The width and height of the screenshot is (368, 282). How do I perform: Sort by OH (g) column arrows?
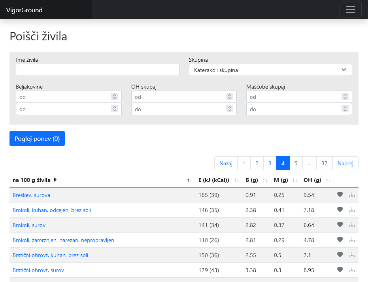328,180
